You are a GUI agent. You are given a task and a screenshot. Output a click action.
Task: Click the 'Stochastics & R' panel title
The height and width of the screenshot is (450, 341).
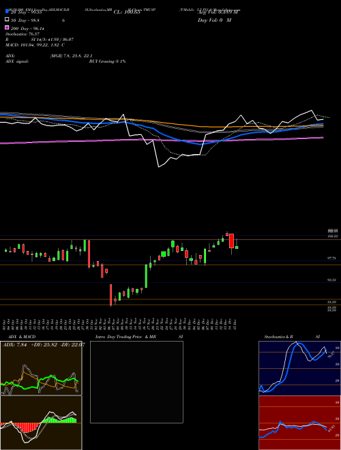(x=278, y=337)
